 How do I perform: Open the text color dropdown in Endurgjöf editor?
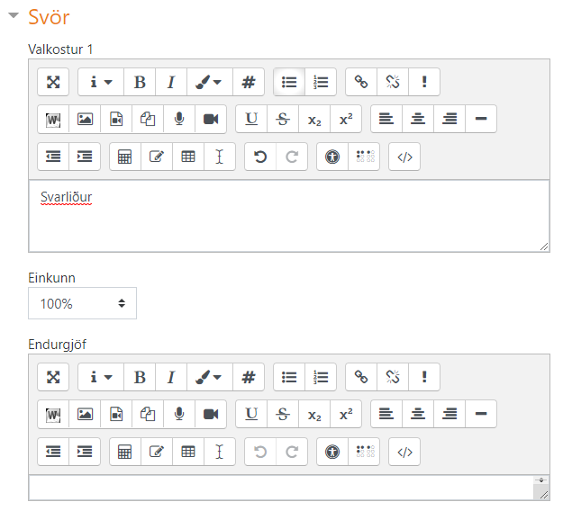pos(209,377)
